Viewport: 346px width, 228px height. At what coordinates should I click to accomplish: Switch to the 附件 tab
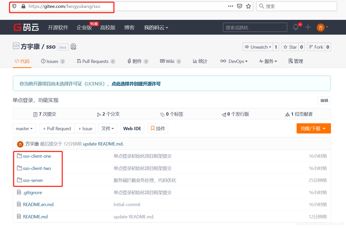(x=138, y=61)
